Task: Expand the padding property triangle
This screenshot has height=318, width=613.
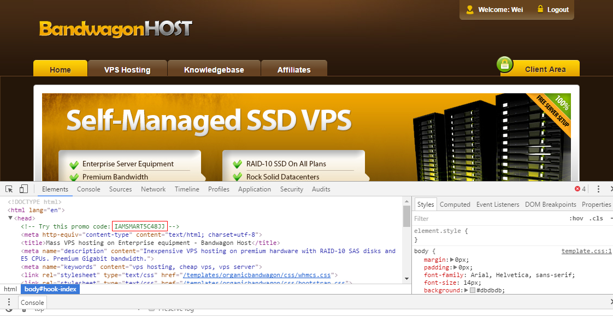Action: click(x=455, y=267)
